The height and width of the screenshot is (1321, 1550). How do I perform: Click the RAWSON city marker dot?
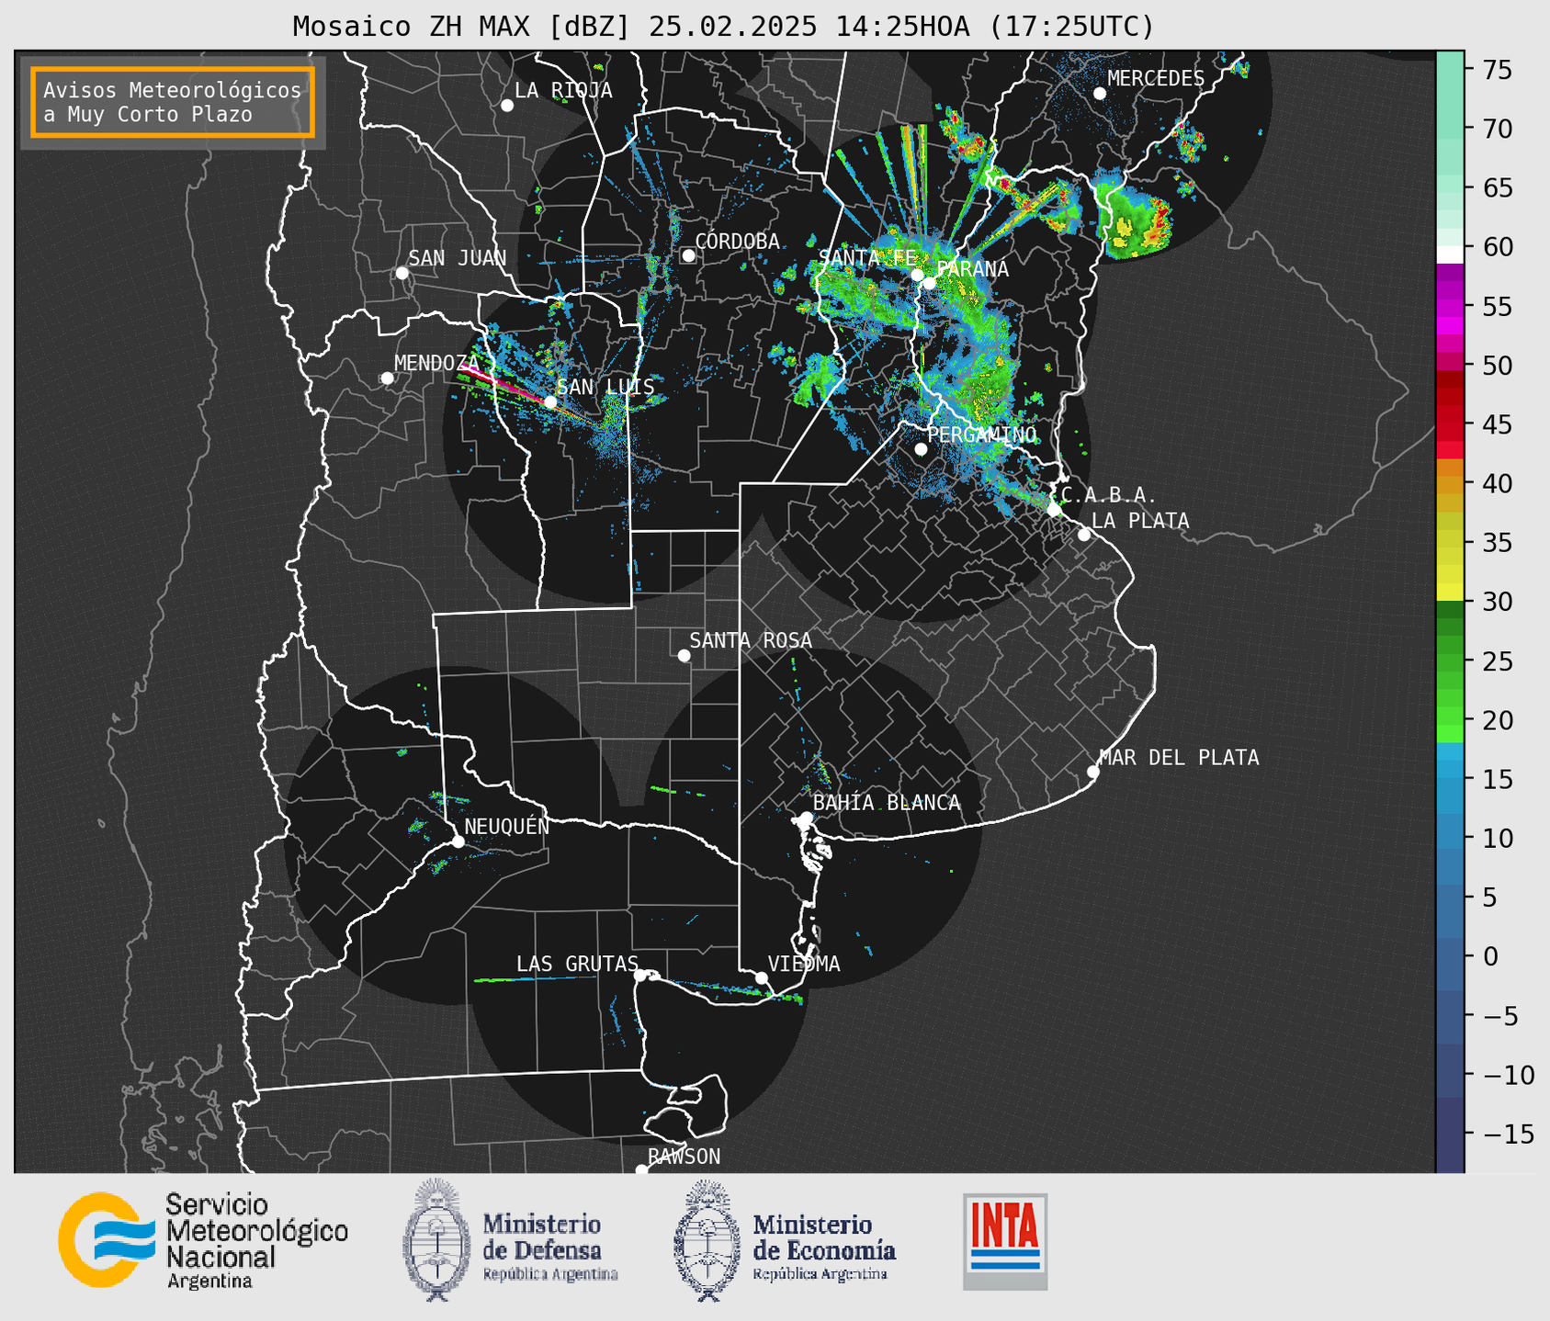coord(641,1169)
